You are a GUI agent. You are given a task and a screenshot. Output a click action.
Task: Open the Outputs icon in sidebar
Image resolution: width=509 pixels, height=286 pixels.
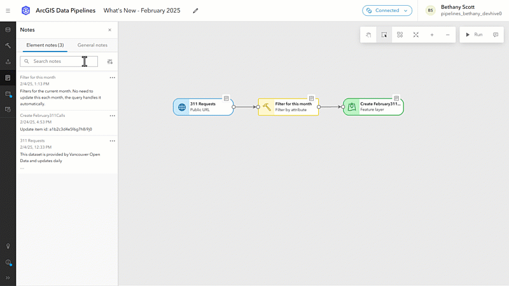point(8,62)
